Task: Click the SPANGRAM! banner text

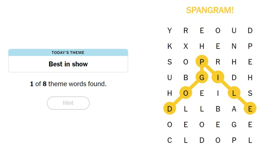Action: (x=210, y=10)
